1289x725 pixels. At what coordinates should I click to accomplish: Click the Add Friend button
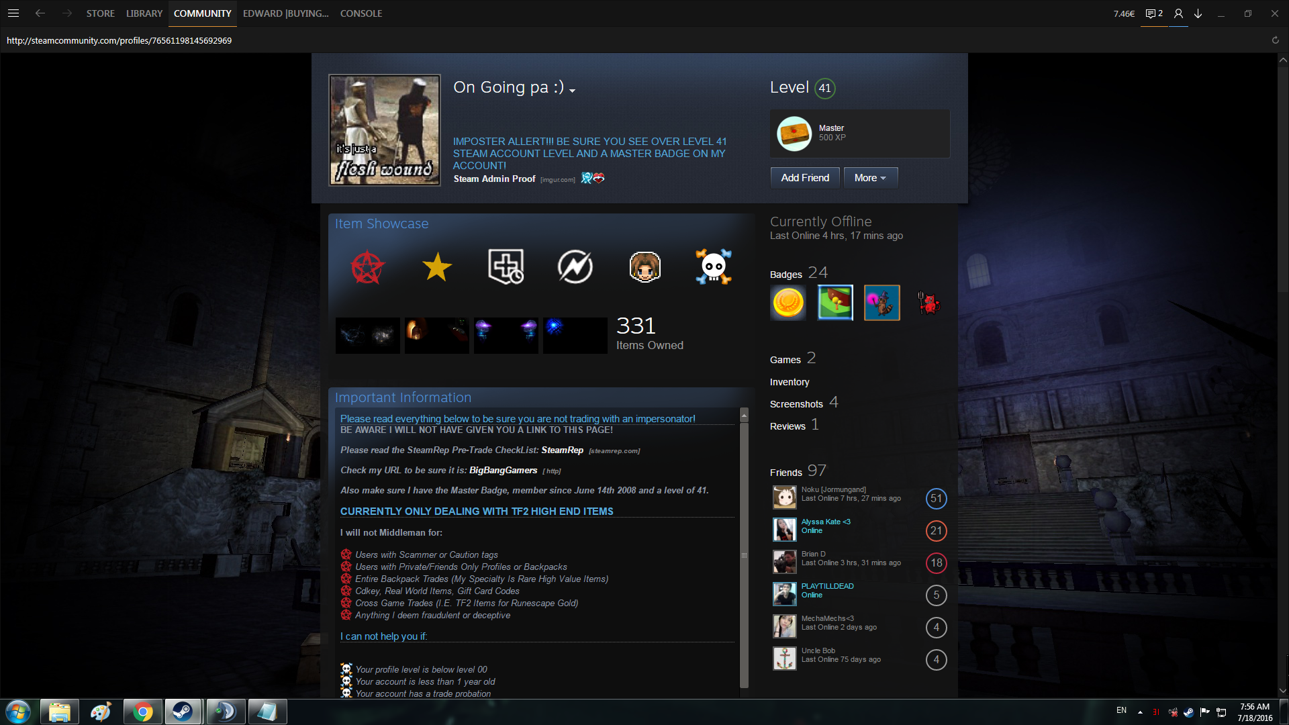pyautogui.click(x=805, y=178)
